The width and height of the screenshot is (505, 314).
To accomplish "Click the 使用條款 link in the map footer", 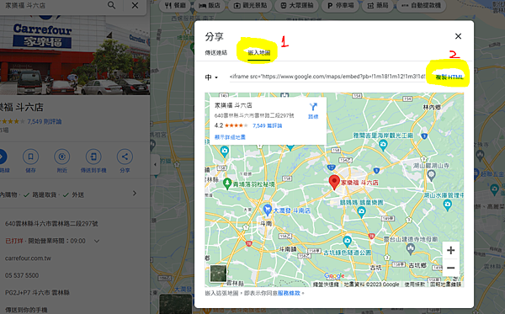I will click(x=414, y=285).
